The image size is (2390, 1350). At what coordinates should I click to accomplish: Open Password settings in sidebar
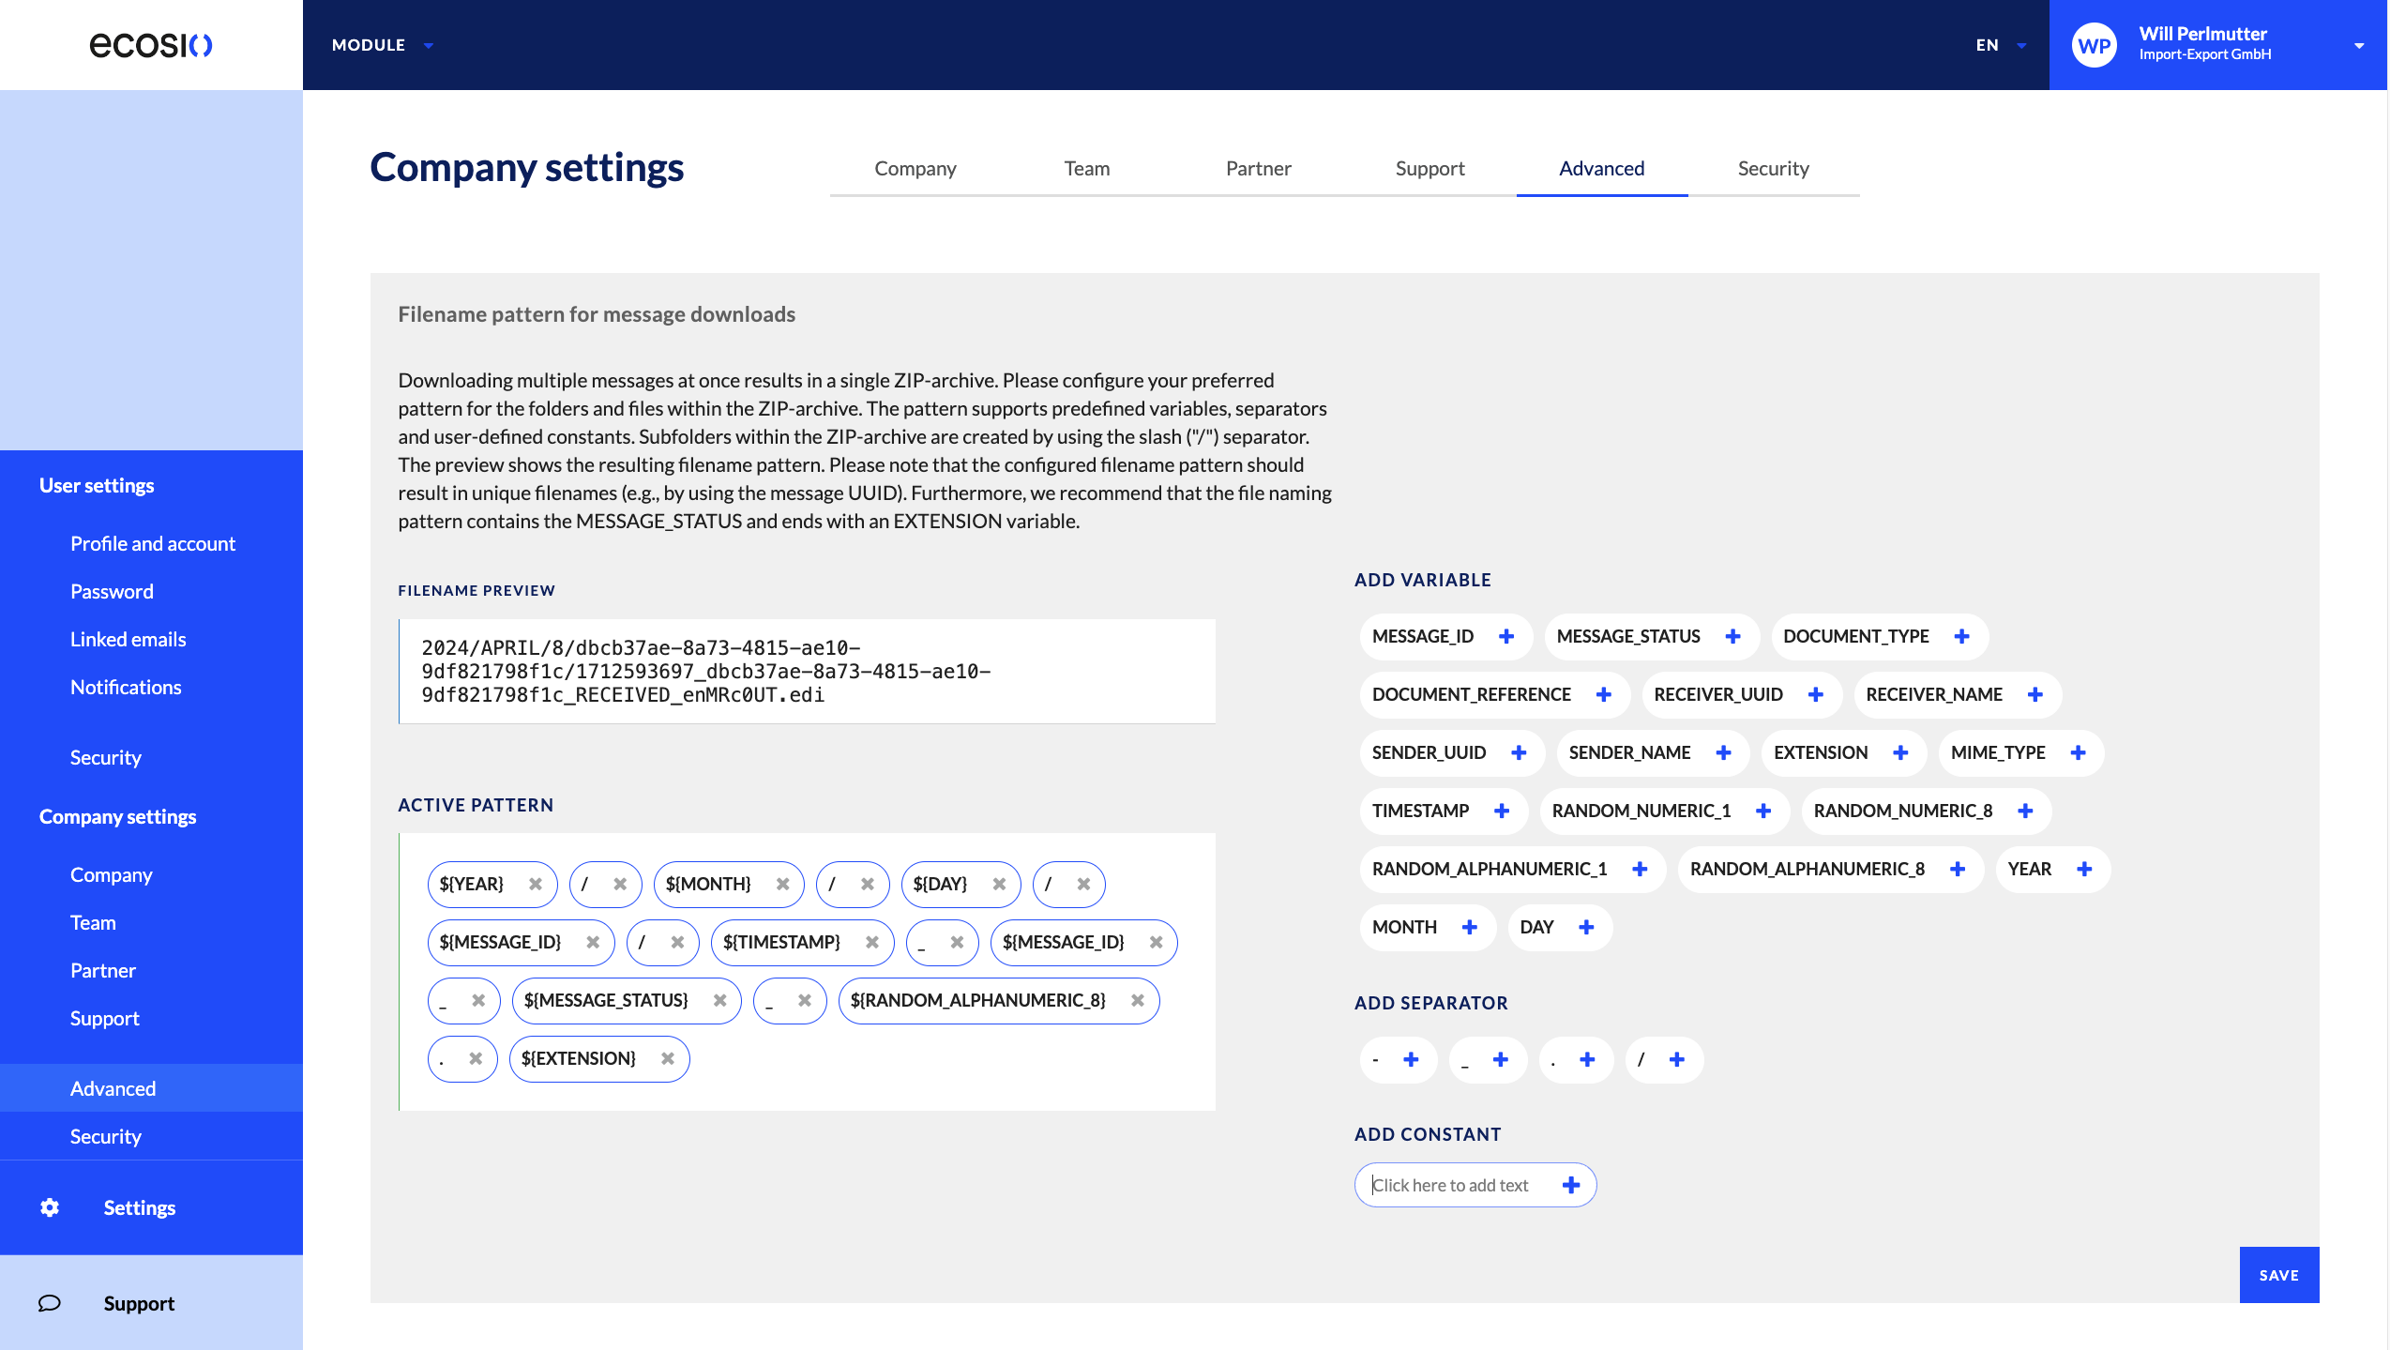coord(112,591)
